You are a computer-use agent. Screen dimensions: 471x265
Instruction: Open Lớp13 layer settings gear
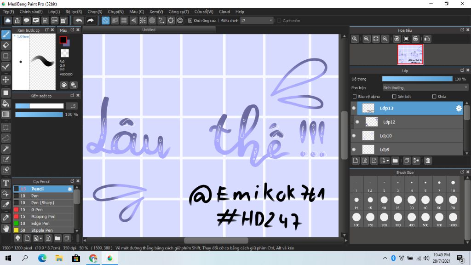click(x=459, y=108)
